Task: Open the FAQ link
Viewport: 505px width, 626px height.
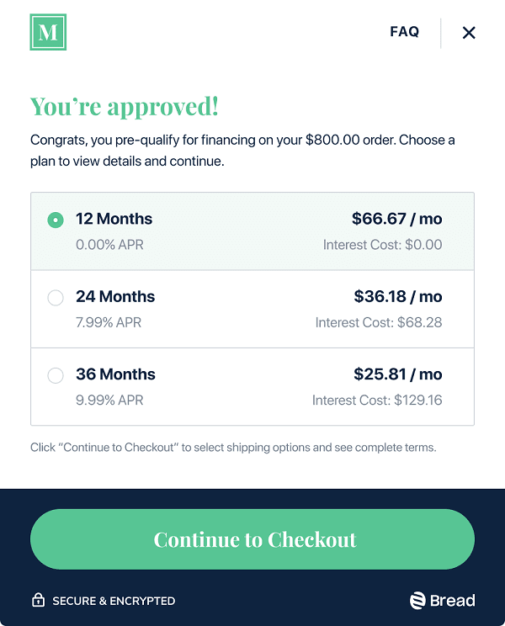Action: 404,32
